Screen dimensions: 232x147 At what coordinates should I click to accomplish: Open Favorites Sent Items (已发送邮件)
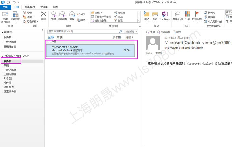[x=10, y=42]
